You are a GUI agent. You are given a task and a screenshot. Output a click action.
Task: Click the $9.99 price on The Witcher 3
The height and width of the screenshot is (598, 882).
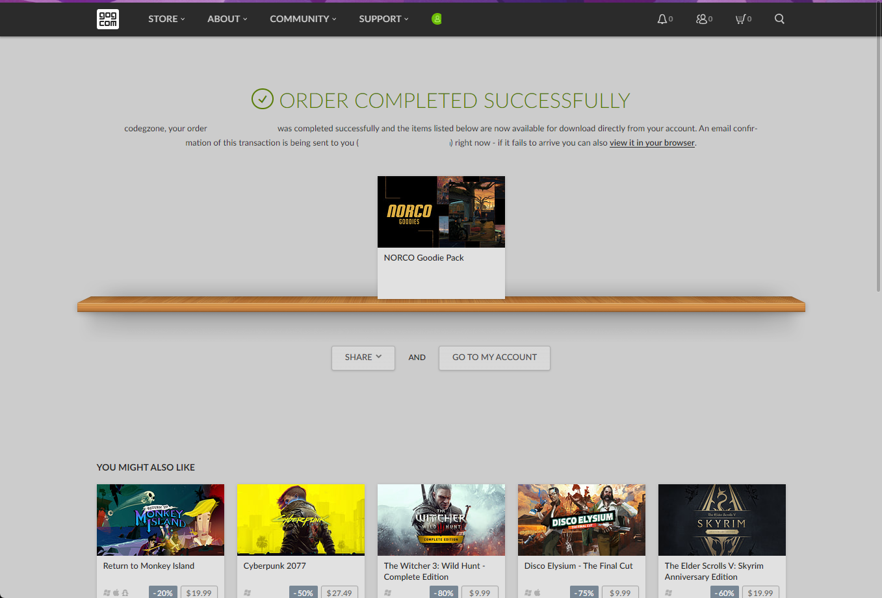pyautogui.click(x=480, y=592)
